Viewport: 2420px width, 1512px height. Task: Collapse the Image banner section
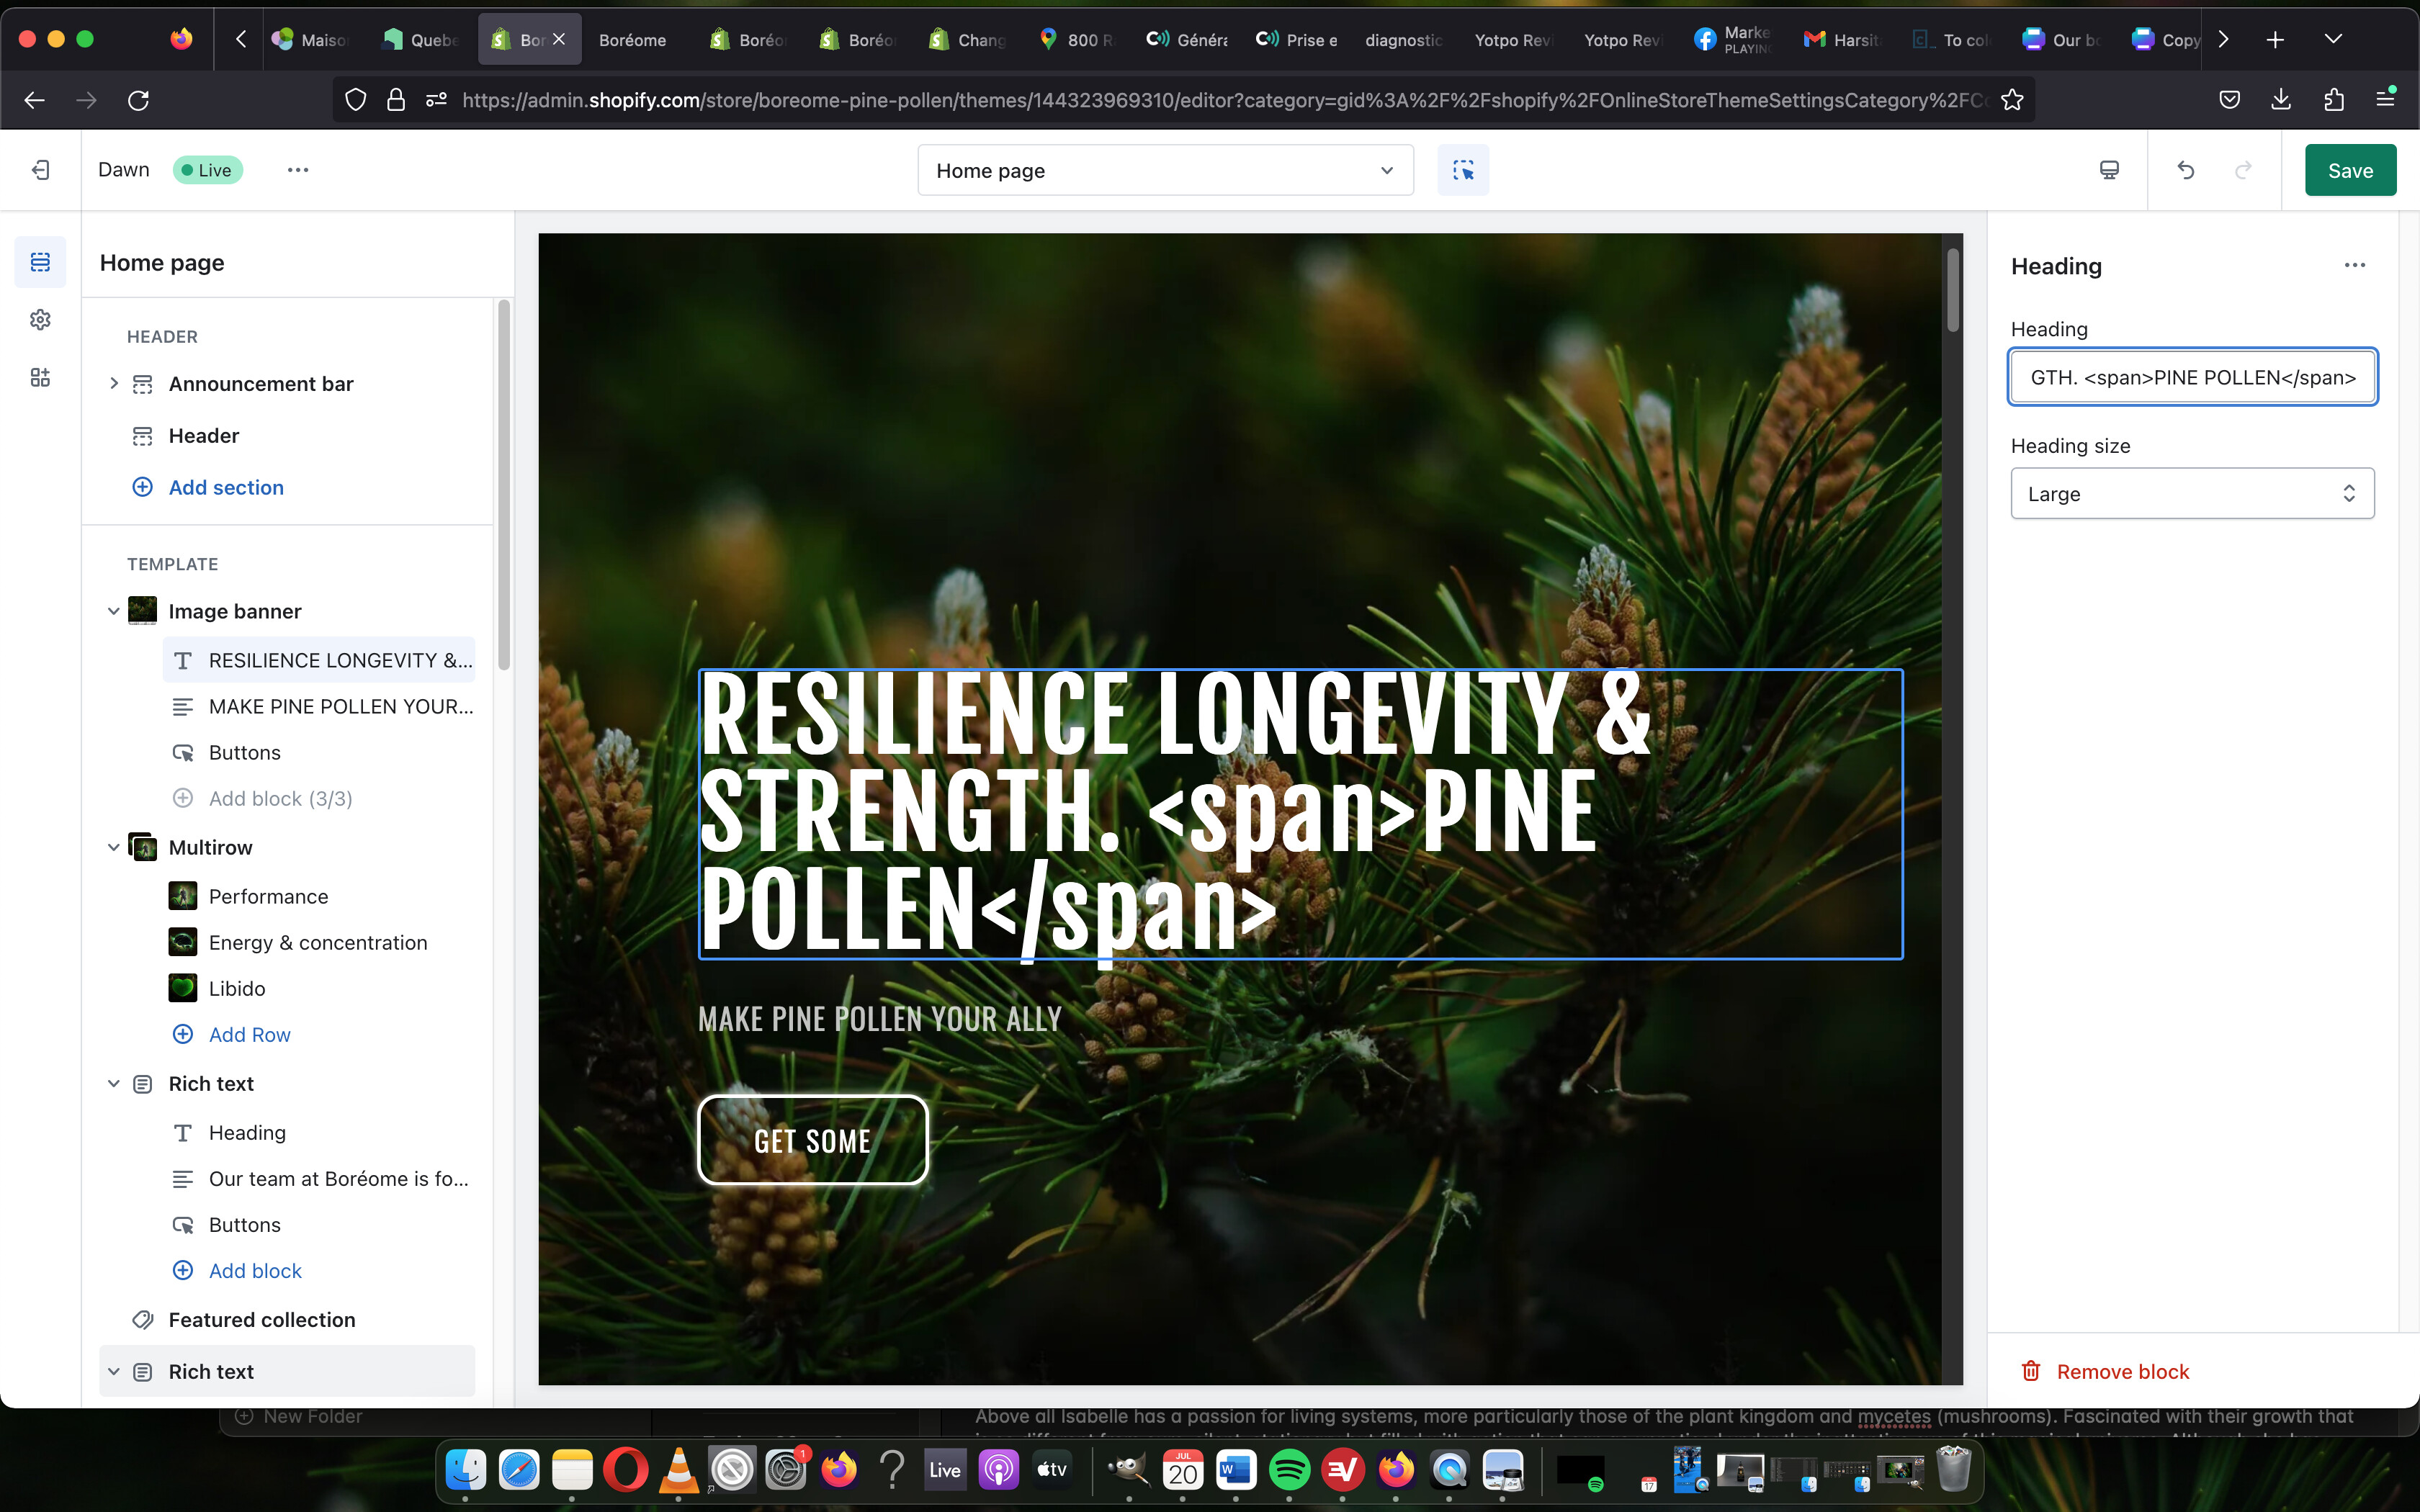pos(113,611)
